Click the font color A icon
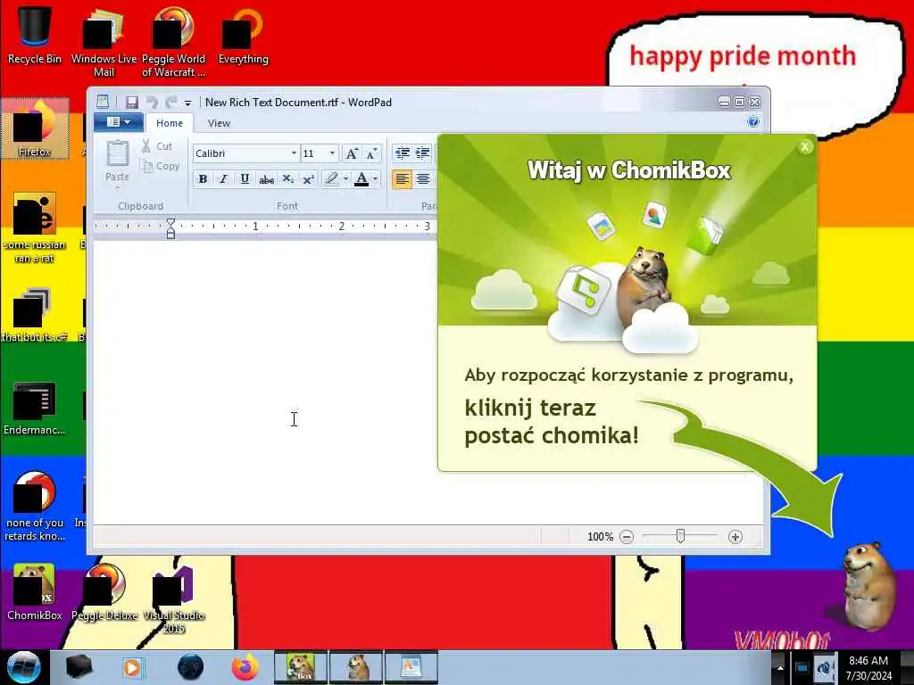The width and height of the screenshot is (914, 685). (361, 178)
